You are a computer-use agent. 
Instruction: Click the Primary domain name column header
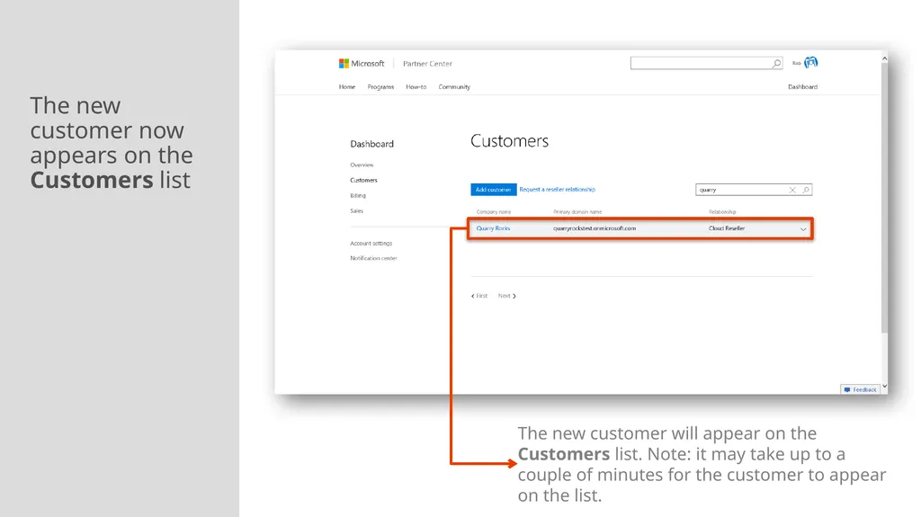click(x=577, y=212)
